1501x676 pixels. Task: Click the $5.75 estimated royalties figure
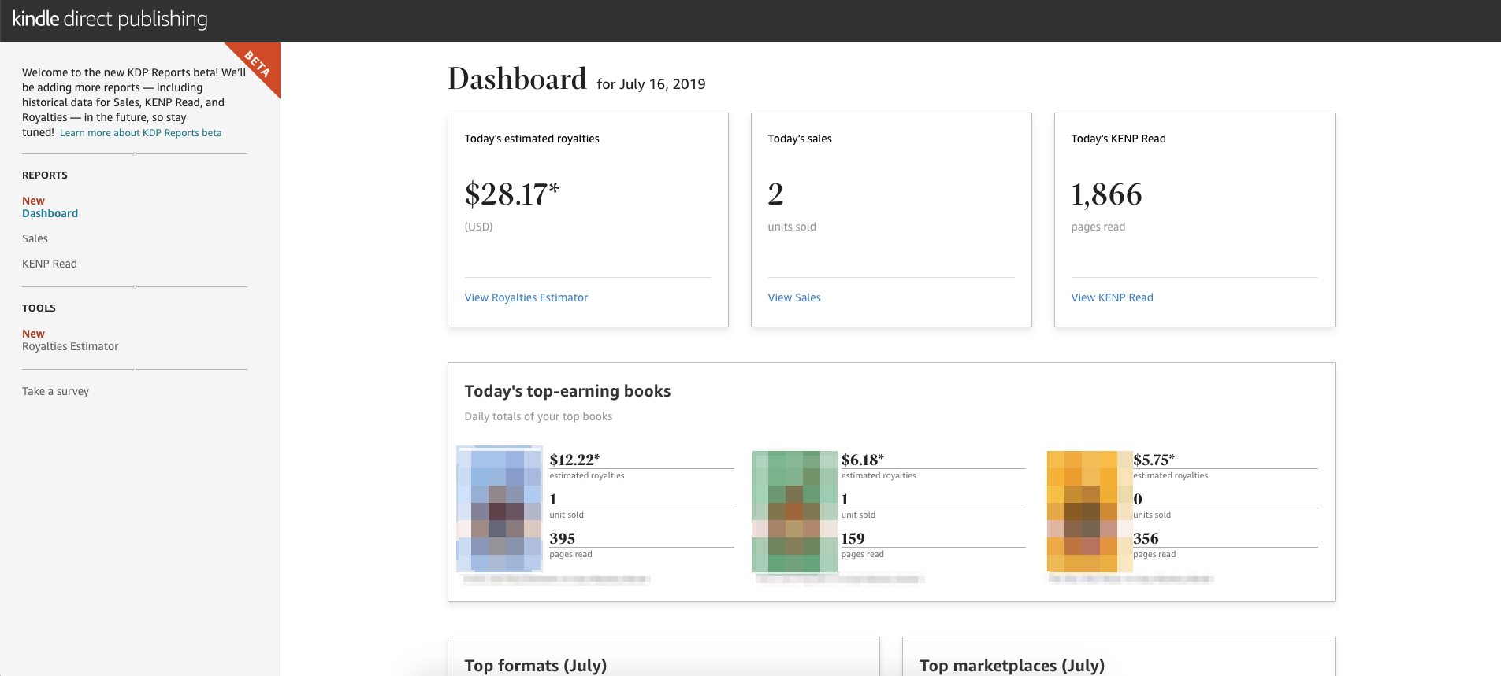[x=1154, y=460]
